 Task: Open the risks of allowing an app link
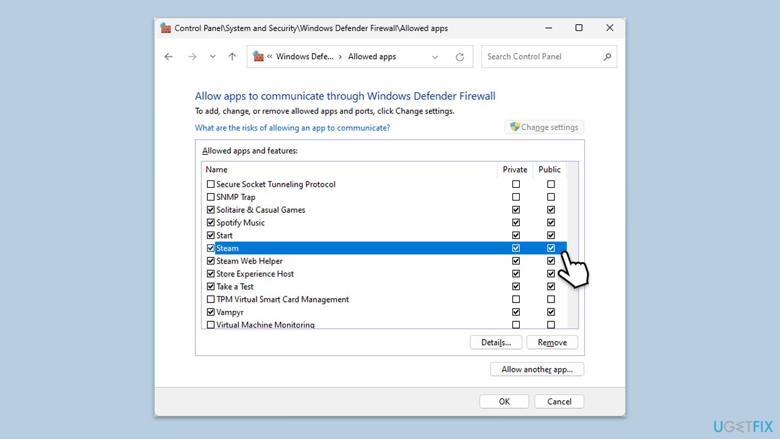point(292,128)
